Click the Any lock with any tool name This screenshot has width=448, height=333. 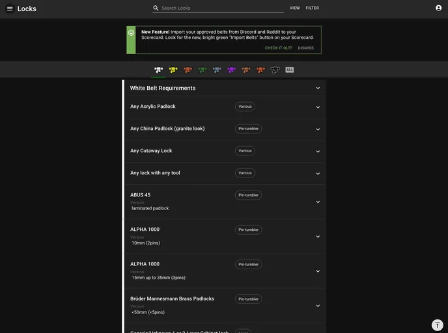155,173
